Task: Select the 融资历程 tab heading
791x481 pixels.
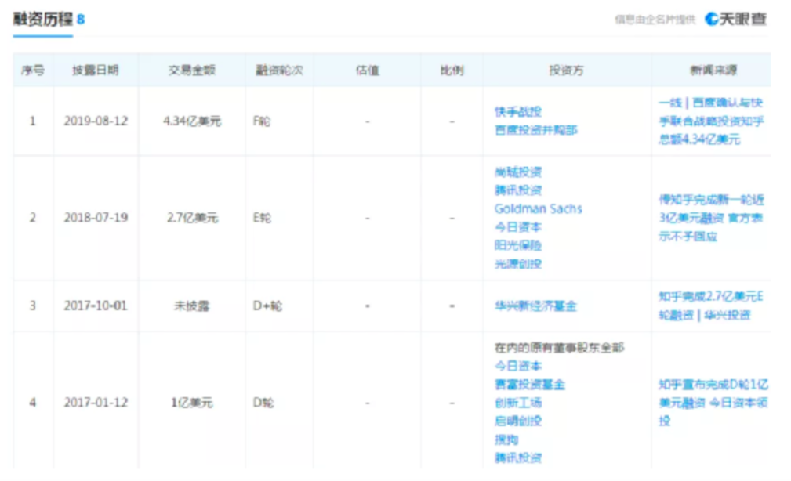Action: pyautogui.click(x=43, y=19)
